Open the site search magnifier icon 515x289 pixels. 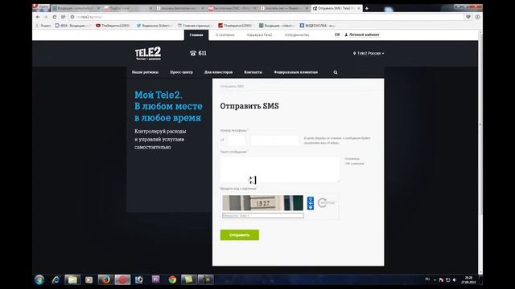coord(336,72)
